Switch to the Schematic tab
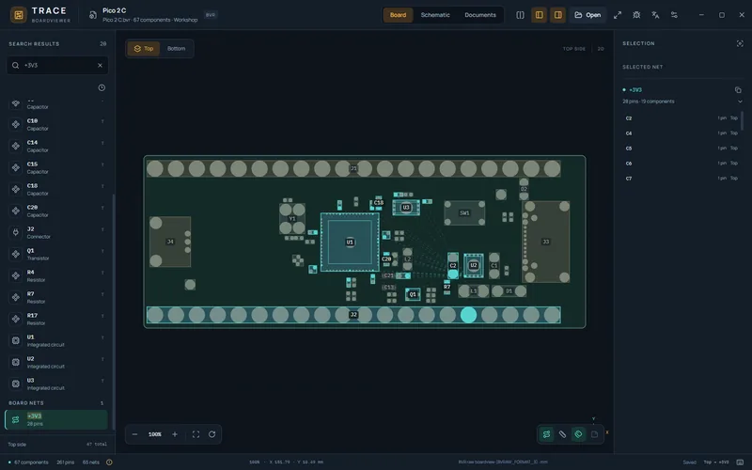 click(435, 15)
